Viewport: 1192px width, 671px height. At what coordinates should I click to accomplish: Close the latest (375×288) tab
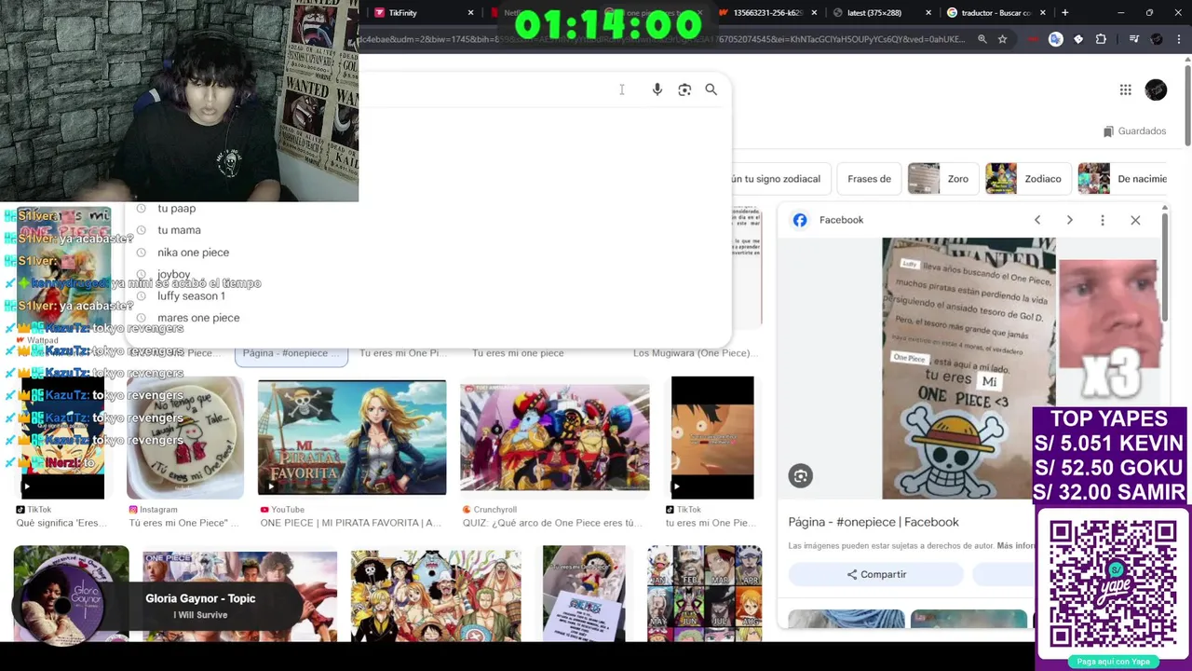(x=928, y=13)
